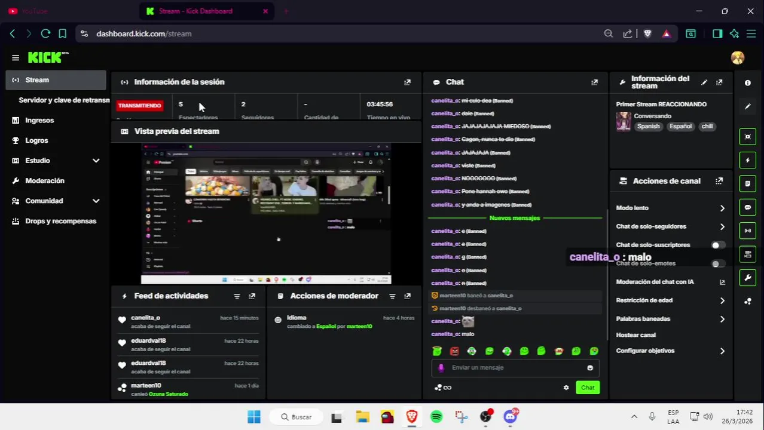Open Brave Shields icon in address bar

647,34
